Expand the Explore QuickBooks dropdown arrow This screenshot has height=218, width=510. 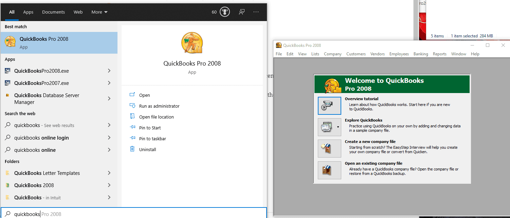tap(338, 127)
